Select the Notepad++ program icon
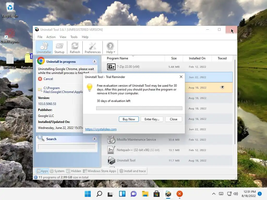 111,150
